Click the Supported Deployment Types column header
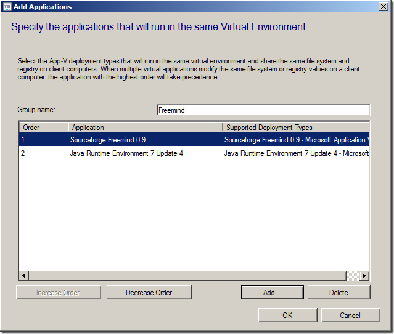 click(296, 128)
